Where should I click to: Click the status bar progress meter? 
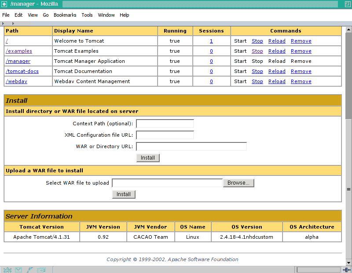(x=318, y=269)
